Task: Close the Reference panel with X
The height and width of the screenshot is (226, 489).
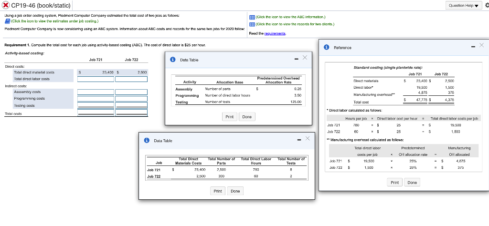Action: tap(481, 45)
